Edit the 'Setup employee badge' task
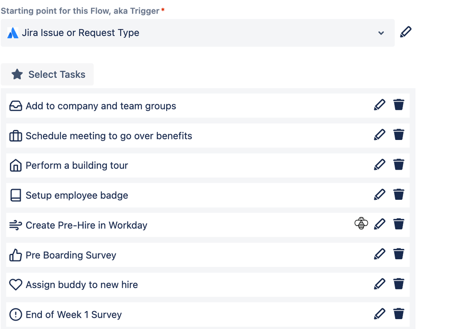Screen dimensions: 450x329 [x=380, y=194]
